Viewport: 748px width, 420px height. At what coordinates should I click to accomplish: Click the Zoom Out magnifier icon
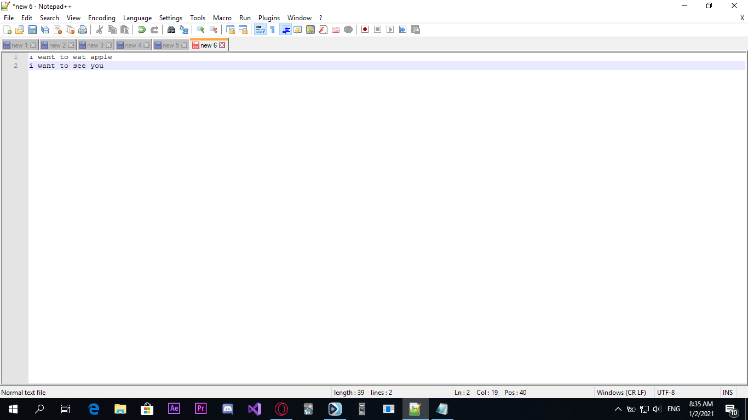pyautogui.click(x=214, y=30)
